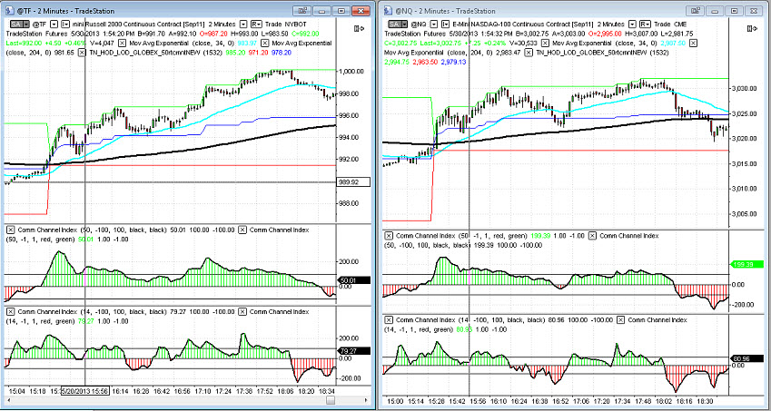Toggle CCI (14, -1, 1, red, green) box in @TF
Image resolution: width=771 pixels, height=411 pixels.
click(x=242, y=312)
